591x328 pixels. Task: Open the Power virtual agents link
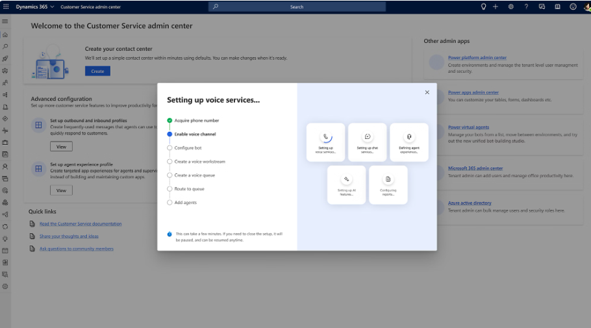468,127
